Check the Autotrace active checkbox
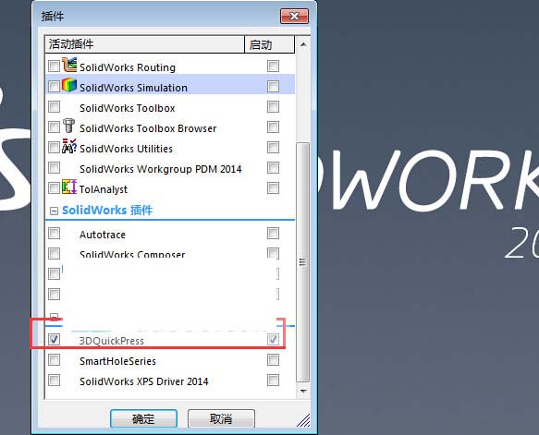 pyautogui.click(x=54, y=234)
